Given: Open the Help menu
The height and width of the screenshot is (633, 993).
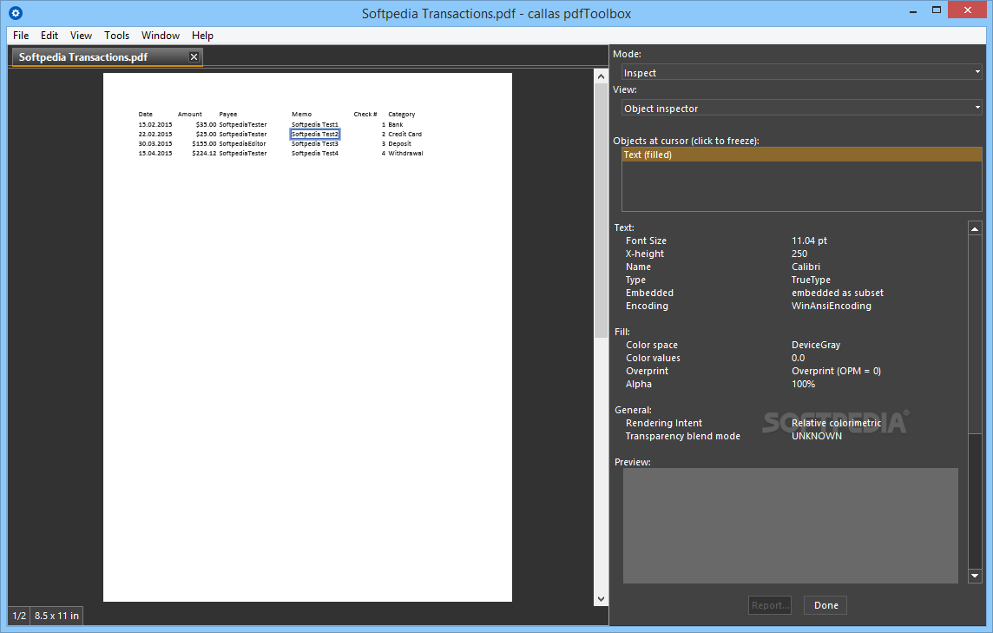Looking at the screenshot, I should (x=202, y=36).
